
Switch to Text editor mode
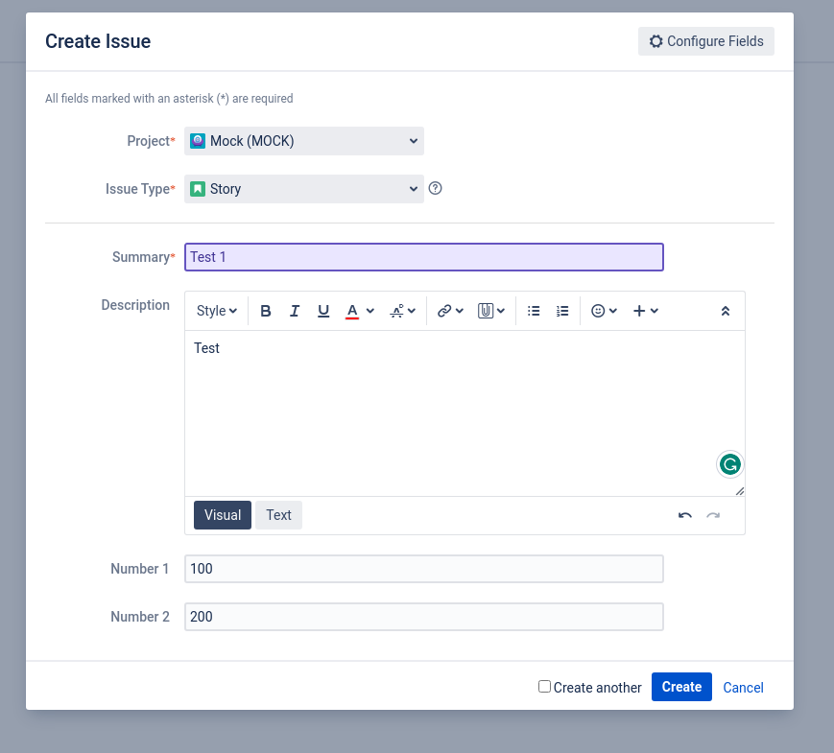click(x=278, y=515)
